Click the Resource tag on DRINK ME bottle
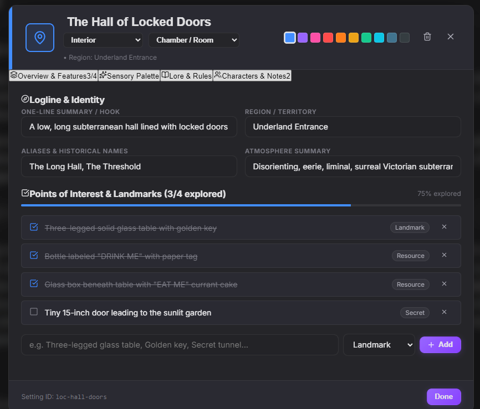Screen dimensions: 480x409 tap(411, 256)
